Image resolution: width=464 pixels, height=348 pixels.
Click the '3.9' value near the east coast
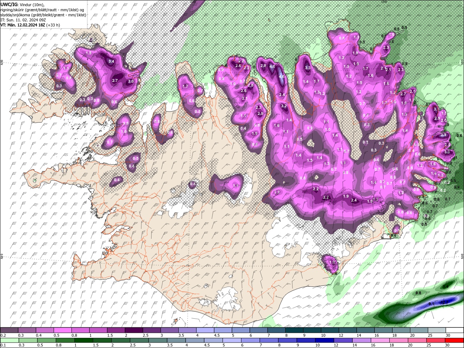point(443,134)
